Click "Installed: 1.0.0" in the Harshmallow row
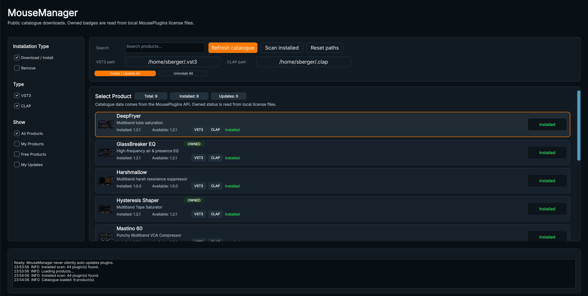Screen dimensions: 588x296 click(129, 186)
